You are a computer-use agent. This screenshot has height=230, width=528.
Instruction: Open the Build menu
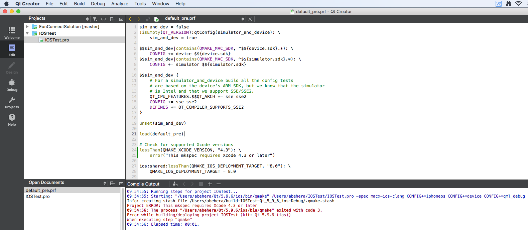[79, 4]
